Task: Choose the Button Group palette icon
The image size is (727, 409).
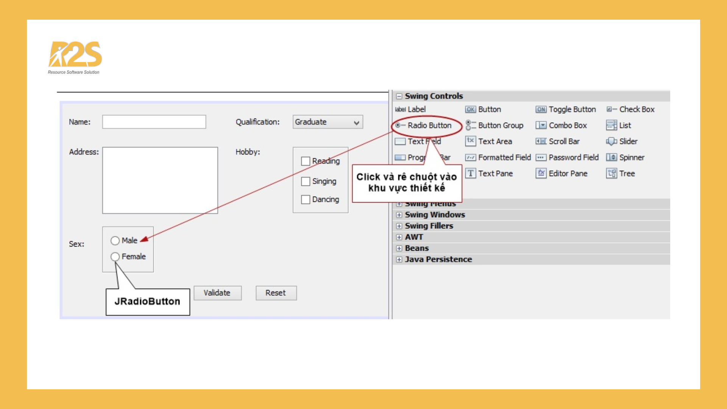Action: 470,125
